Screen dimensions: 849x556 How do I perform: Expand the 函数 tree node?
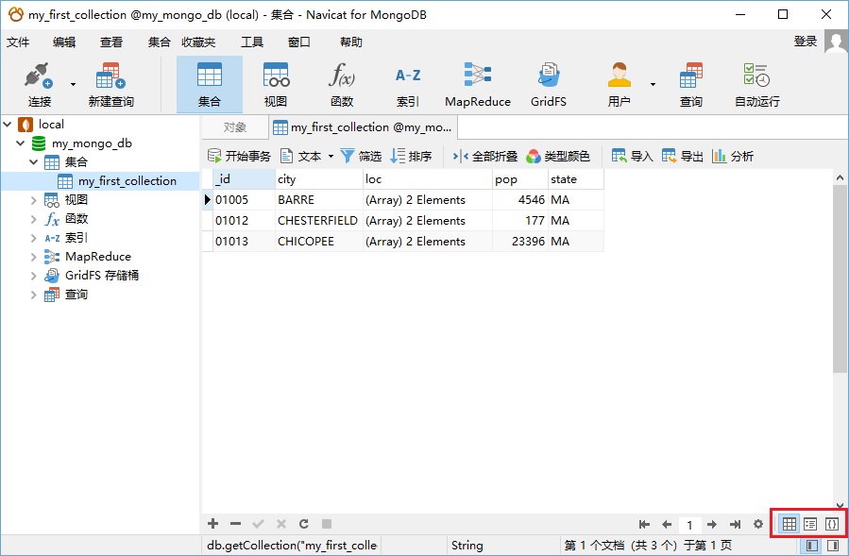point(34,219)
